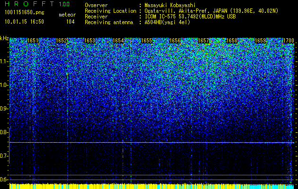Click the meteor count 104

tap(70, 22)
